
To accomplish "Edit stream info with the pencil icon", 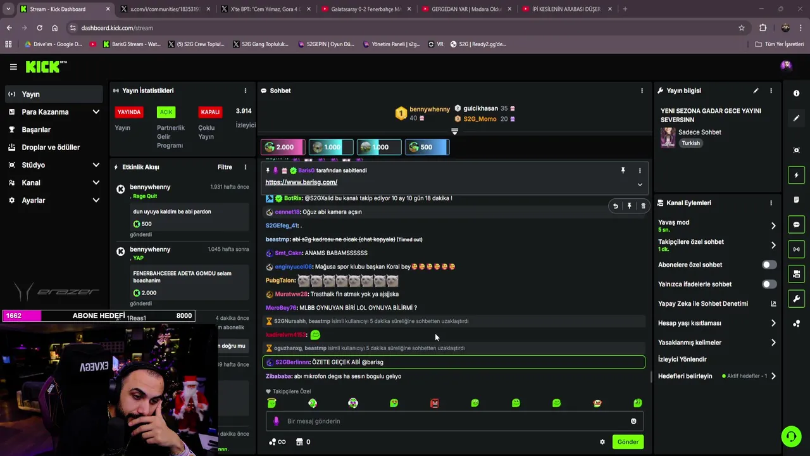I will [756, 91].
